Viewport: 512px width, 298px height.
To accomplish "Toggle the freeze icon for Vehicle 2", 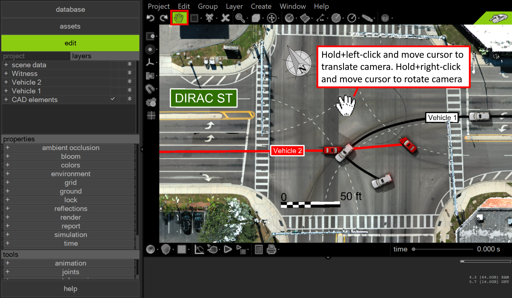I will point(130,82).
